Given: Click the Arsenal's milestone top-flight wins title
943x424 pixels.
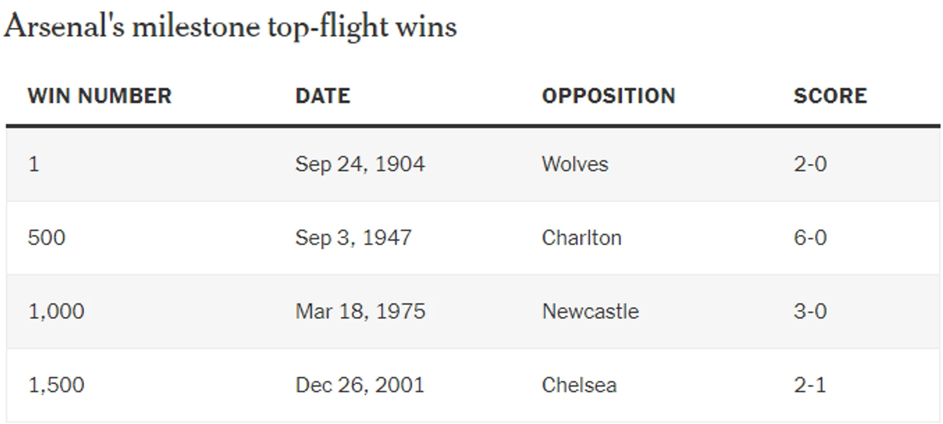Looking at the screenshot, I should click(x=230, y=27).
